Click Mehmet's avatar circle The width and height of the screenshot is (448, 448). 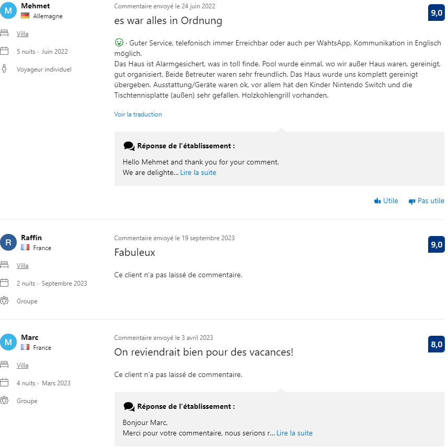[8, 10]
